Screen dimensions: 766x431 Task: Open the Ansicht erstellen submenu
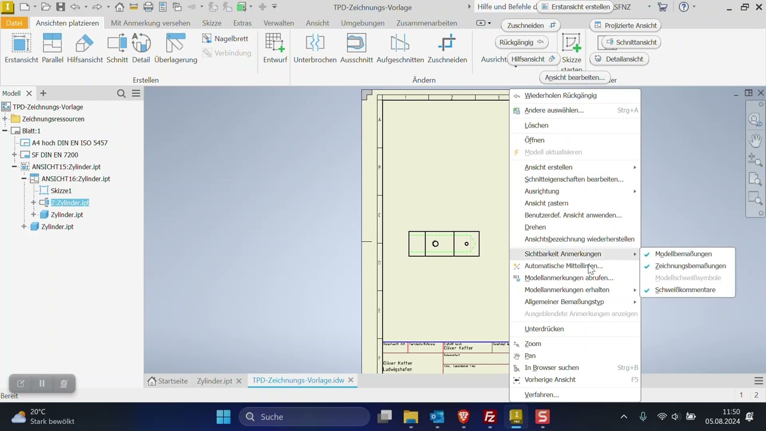[x=574, y=167]
